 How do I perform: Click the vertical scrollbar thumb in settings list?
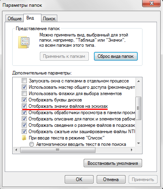click(x=139, y=108)
